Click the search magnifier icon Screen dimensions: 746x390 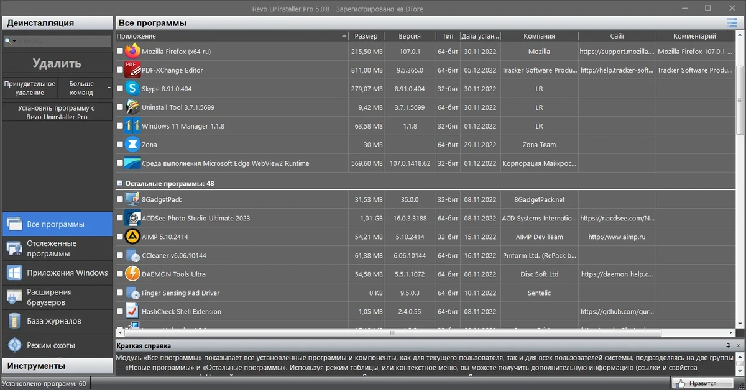pyautogui.click(x=8, y=42)
